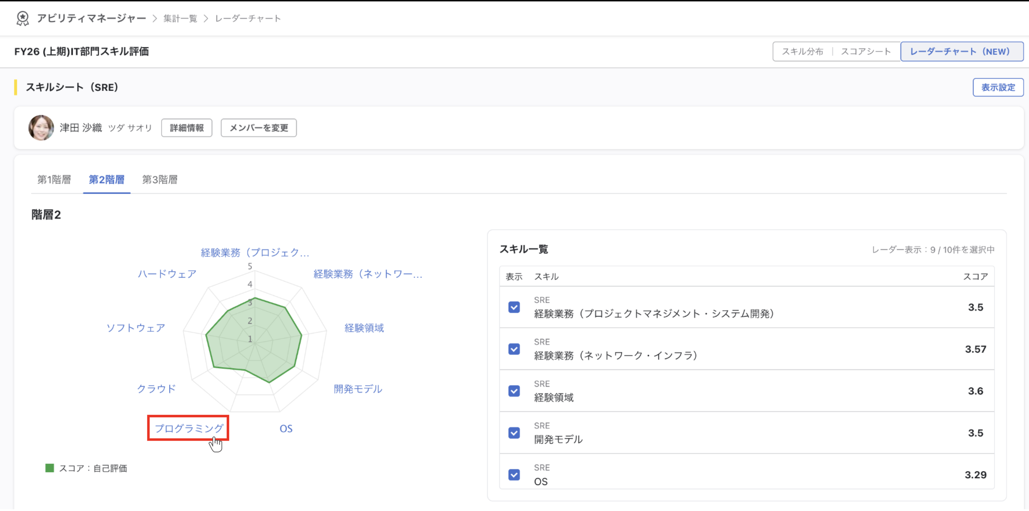Image resolution: width=1029 pixels, height=511 pixels.
Task: Click score 3.57 in the skill list
Action: (975, 350)
